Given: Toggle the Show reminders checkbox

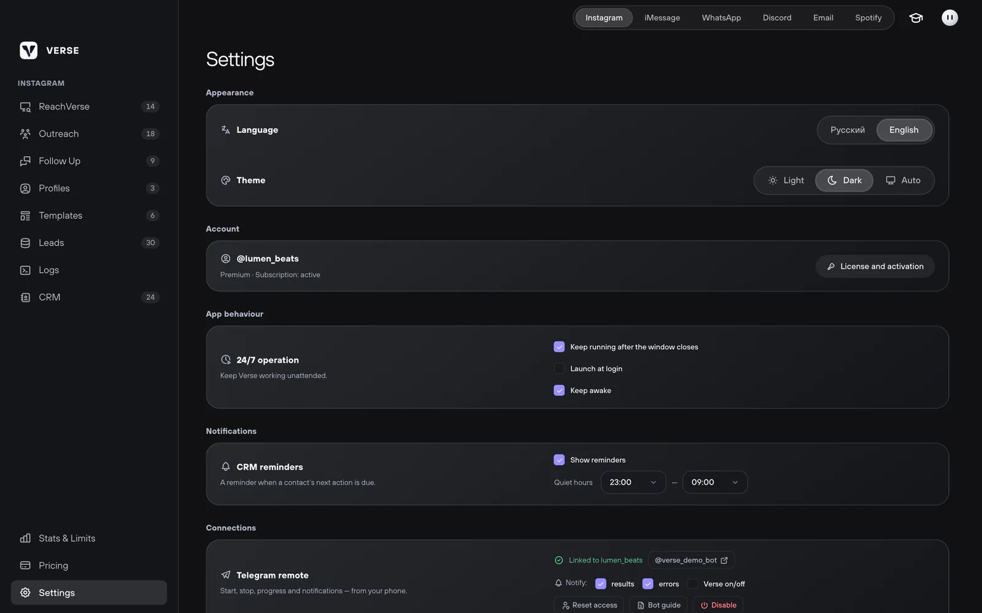Looking at the screenshot, I should click(559, 460).
